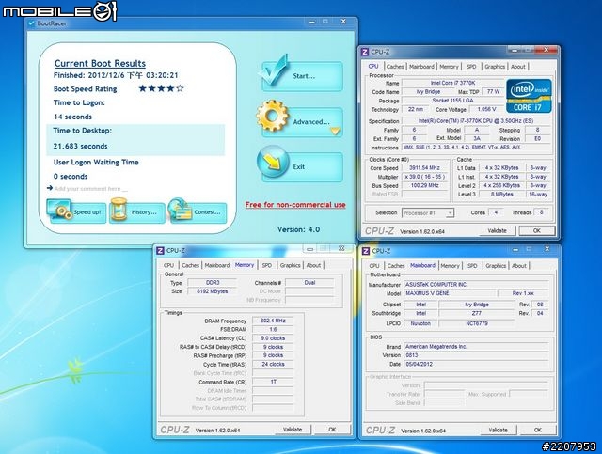Click OK in Memory window
The width and height of the screenshot is (602, 454).
[332, 430]
